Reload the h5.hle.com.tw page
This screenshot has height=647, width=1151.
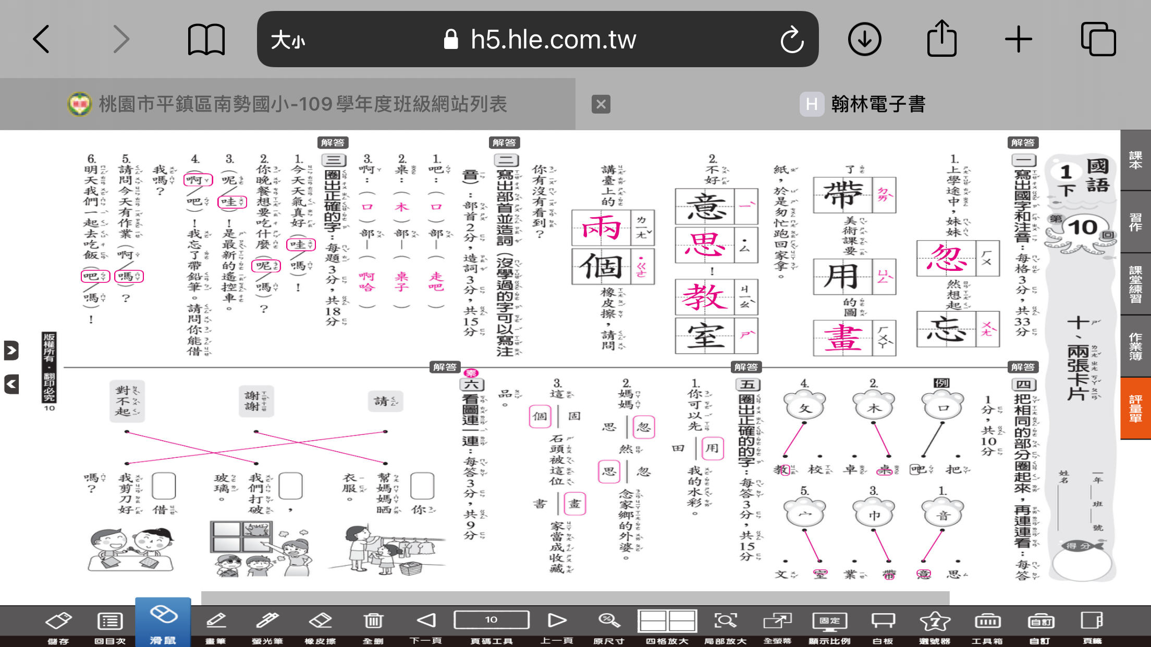[x=792, y=40]
